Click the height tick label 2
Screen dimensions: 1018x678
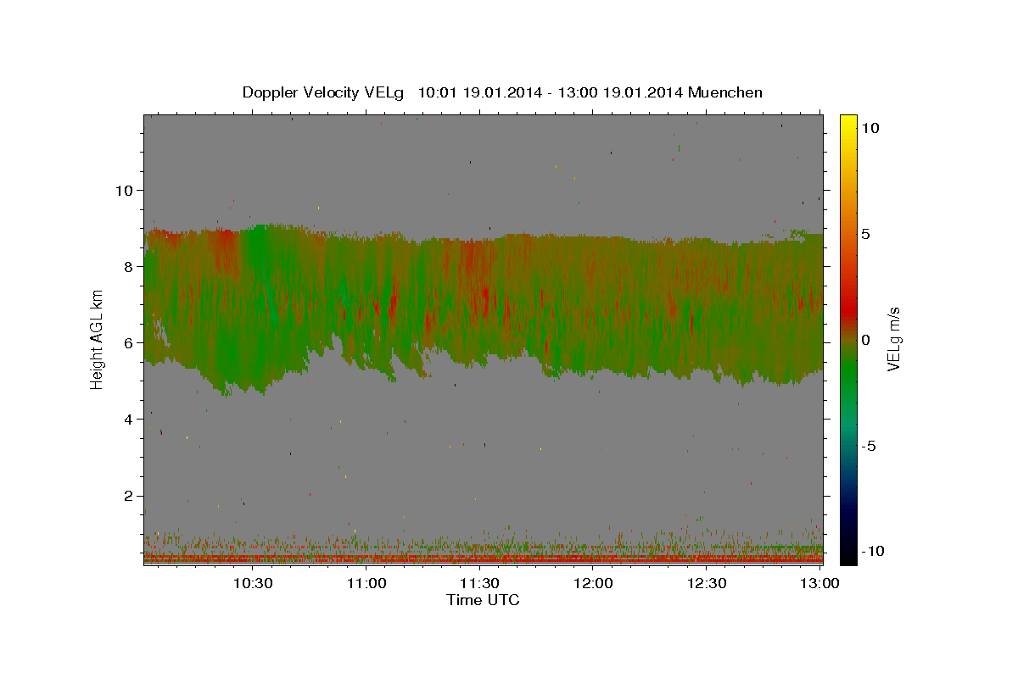click(130, 495)
